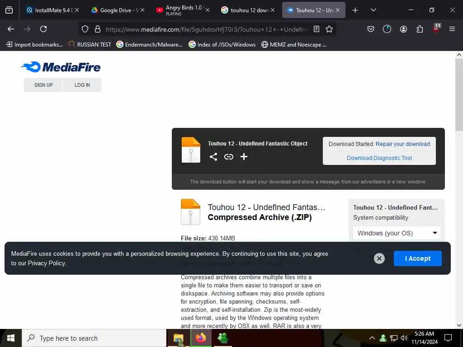
Task: Click the 'Compressed Archive (.ZIP)' heading
Action: [260, 217]
